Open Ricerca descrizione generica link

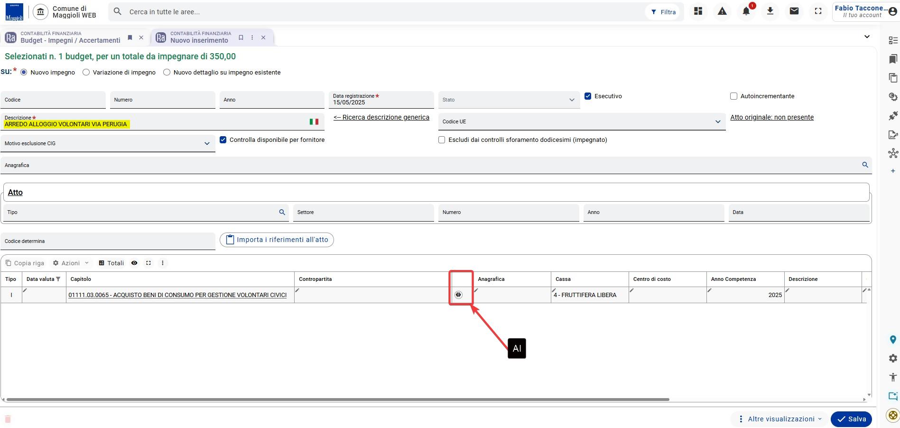[381, 117]
